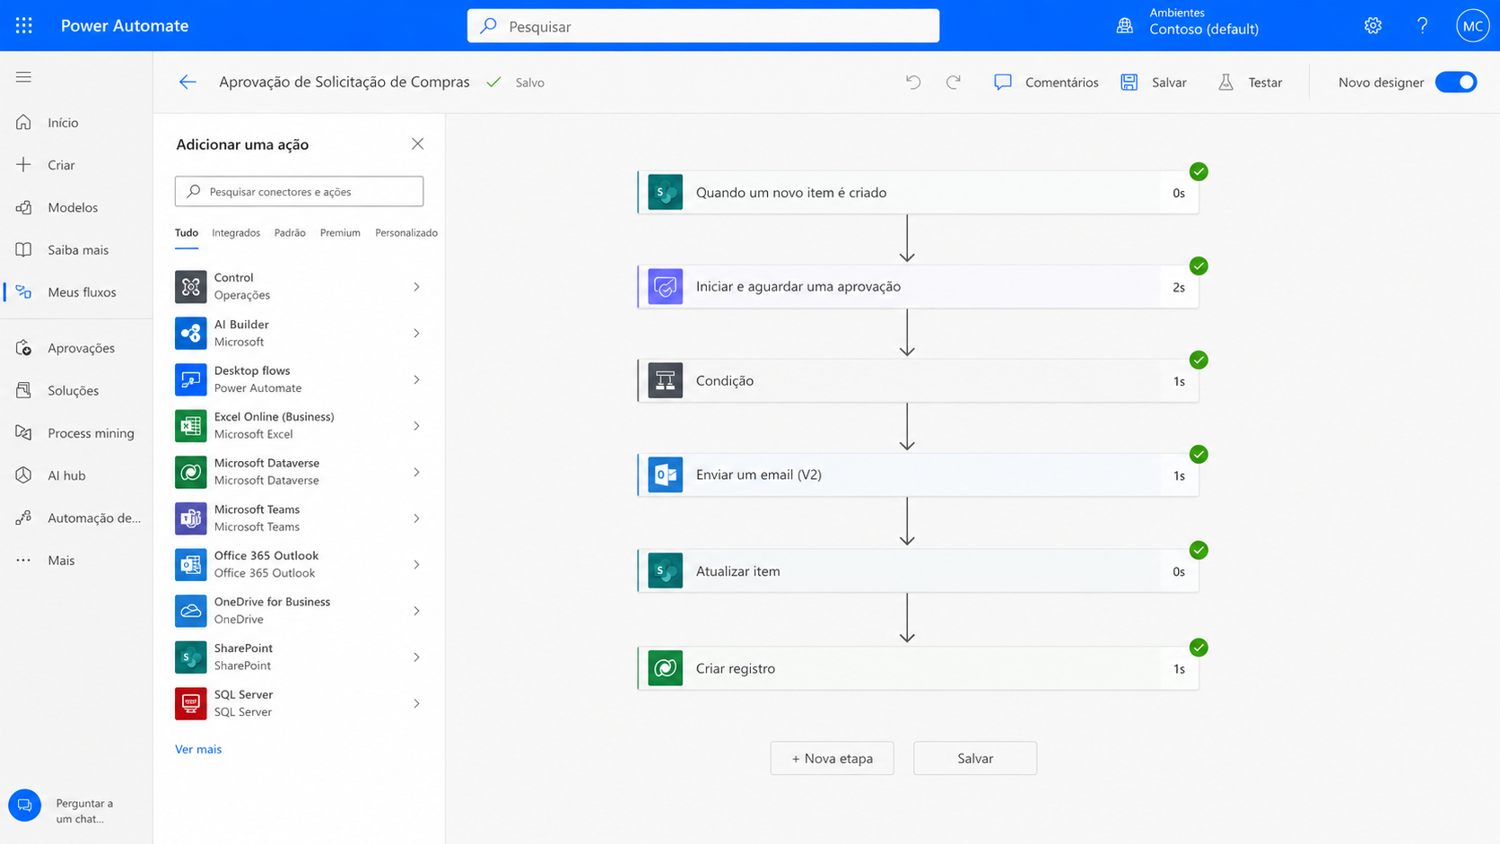Click the Condição step control icon
Image resolution: width=1500 pixels, height=844 pixels.
click(665, 380)
